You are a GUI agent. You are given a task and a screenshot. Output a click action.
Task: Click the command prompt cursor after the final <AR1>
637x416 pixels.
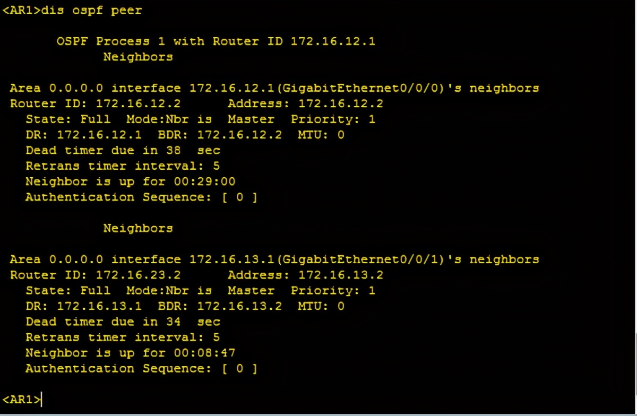[41, 400]
